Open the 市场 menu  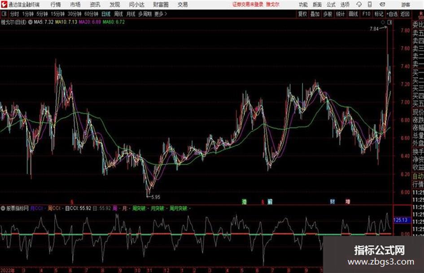coord(75,4)
